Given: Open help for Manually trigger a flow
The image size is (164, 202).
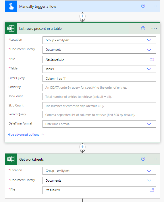Looking at the screenshot, I should click(x=143, y=6).
